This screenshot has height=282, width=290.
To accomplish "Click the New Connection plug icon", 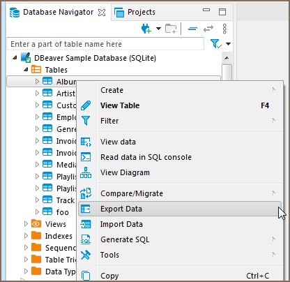I will (146, 29).
